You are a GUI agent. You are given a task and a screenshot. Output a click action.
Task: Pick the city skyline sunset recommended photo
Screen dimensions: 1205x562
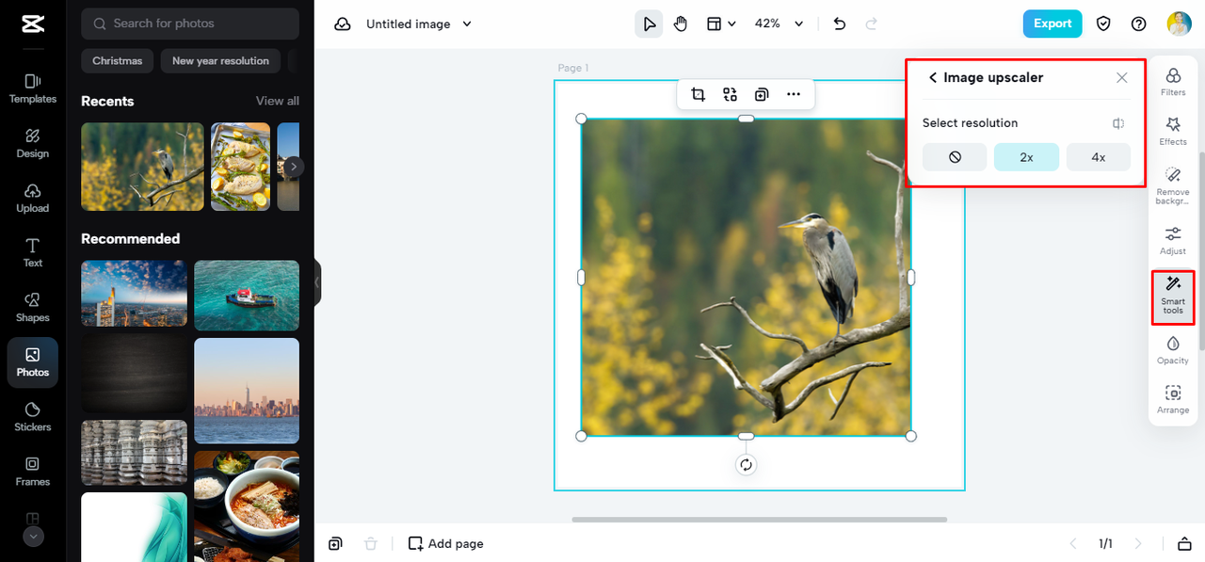click(x=134, y=294)
